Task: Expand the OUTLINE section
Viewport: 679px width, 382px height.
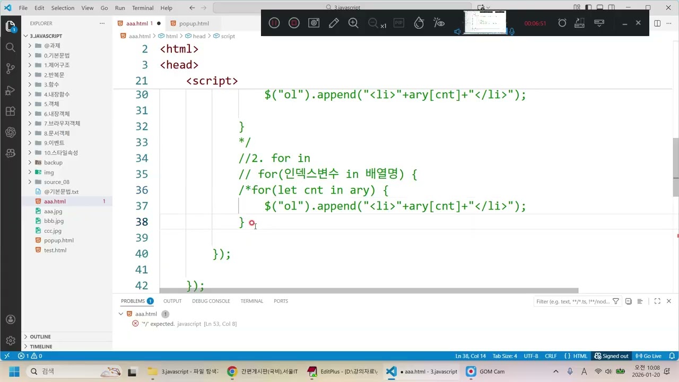Action: (x=40, y=336)
